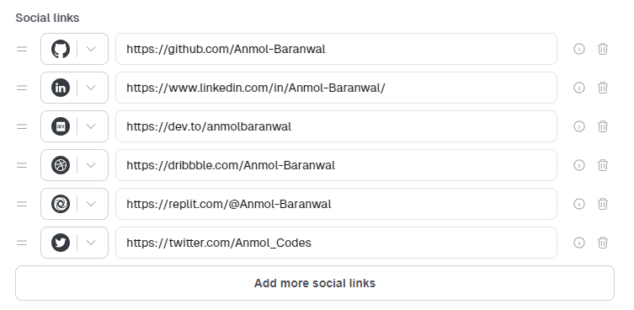Delete the Twitter social link
The height and width of the screenshot is (310, 634).
[603, 243]
